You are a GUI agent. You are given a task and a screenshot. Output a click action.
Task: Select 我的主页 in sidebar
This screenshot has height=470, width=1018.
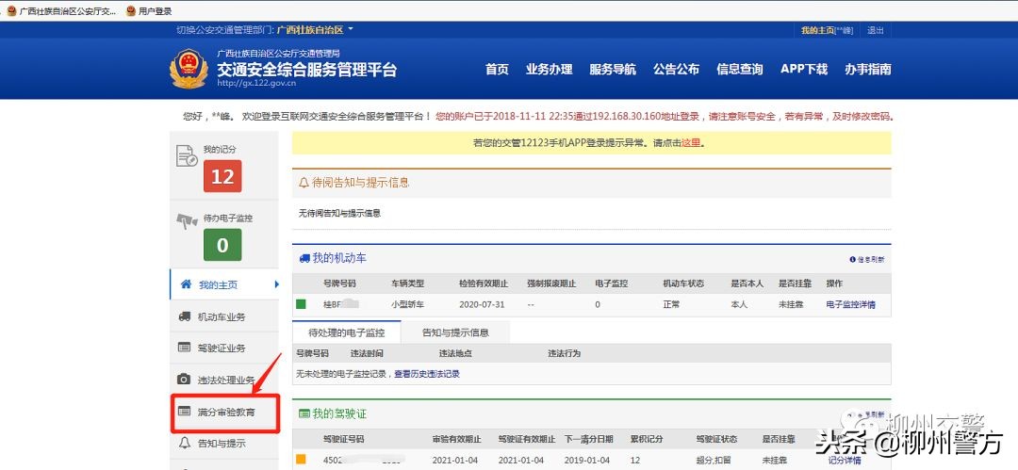(x=224, y=284)
